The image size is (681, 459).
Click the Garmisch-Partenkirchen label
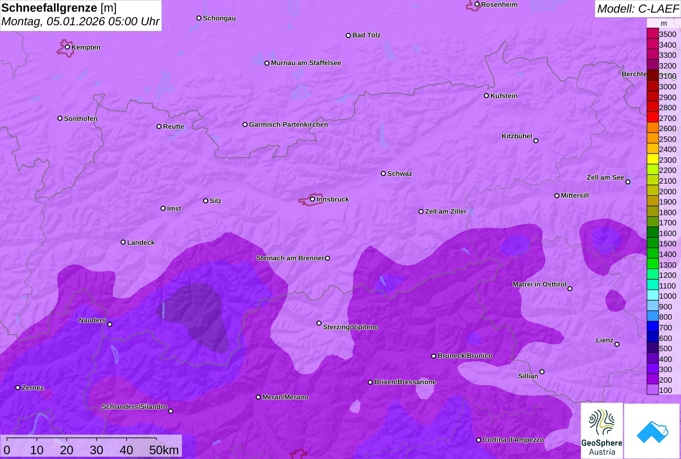[288, 124]
